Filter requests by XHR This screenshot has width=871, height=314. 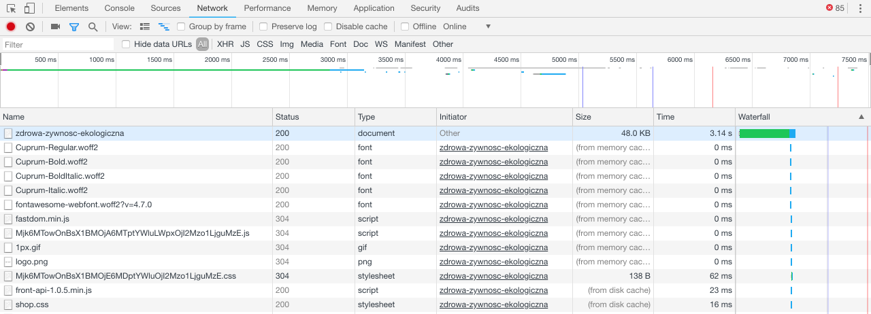coord(225,44)
